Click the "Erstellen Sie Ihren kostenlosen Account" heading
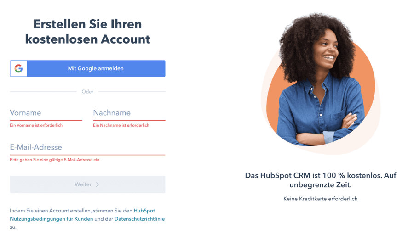Image resolution: width=414 pixels, height=245 pixels. click(88, 32)
